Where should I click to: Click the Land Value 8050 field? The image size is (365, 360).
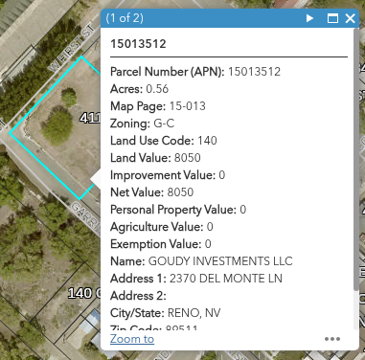pyautogui.click(x=155, y=158)
